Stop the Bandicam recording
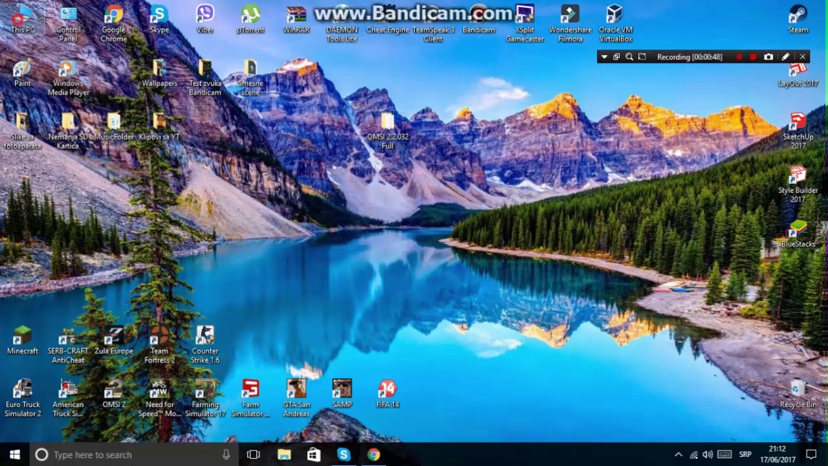The height and width of the screenshot is (466, 828). coord(753,57)
